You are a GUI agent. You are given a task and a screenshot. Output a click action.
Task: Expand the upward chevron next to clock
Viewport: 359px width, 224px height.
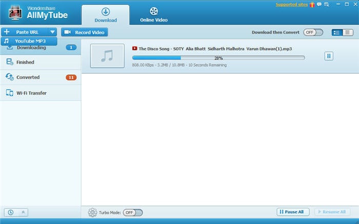pos(23,212)
